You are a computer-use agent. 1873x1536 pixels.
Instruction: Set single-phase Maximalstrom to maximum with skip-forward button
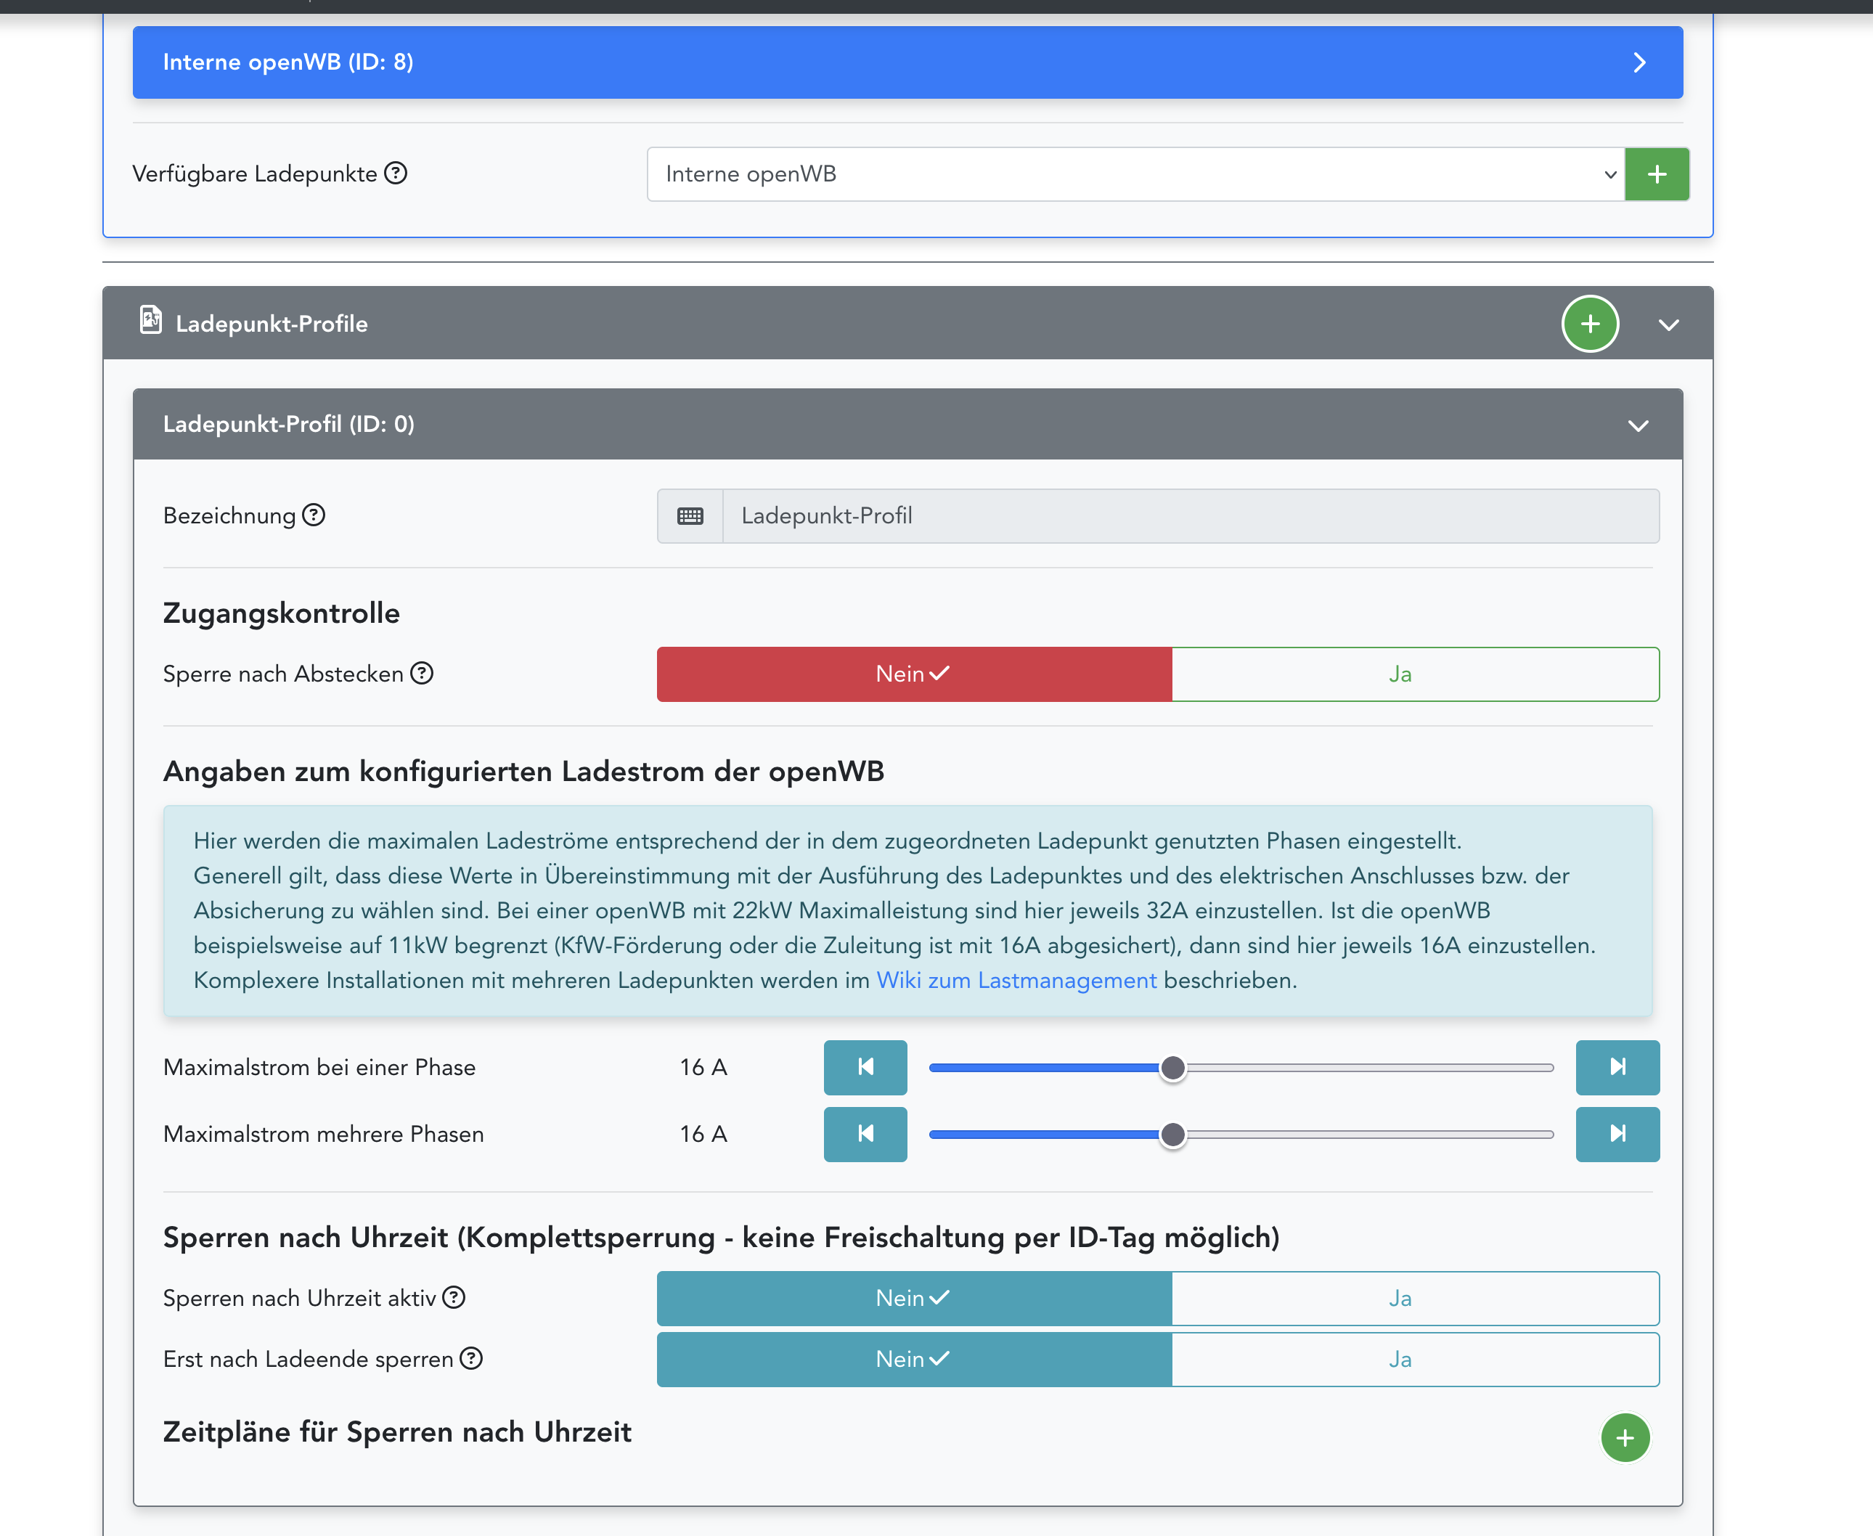point(1617,1067)
